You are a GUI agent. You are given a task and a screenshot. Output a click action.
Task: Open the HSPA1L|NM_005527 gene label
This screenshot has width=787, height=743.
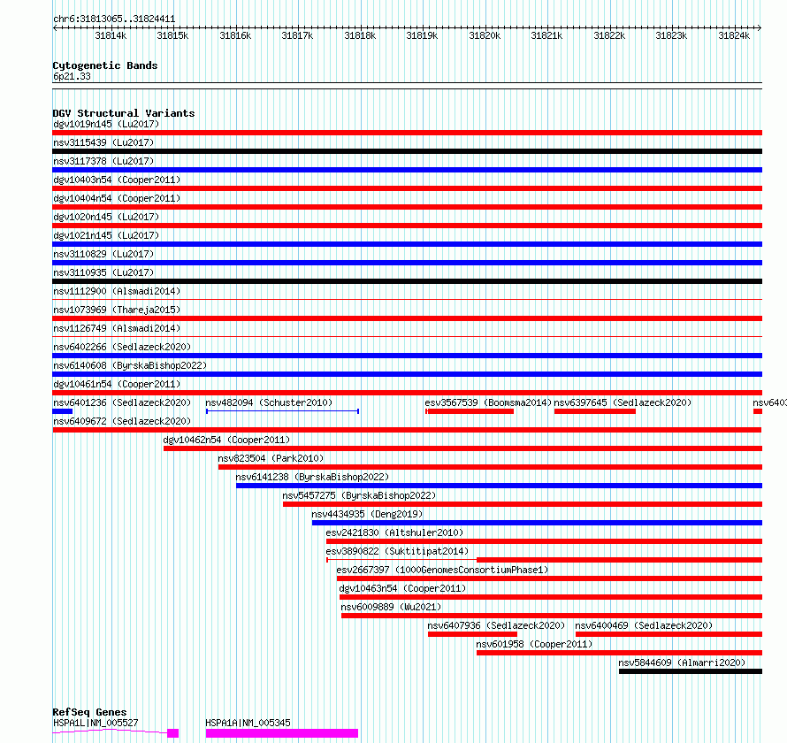click(96, 723)
